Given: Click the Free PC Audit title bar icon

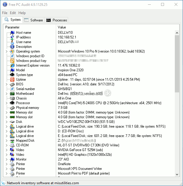Looking at the screenshot, I should click(5, 4).
